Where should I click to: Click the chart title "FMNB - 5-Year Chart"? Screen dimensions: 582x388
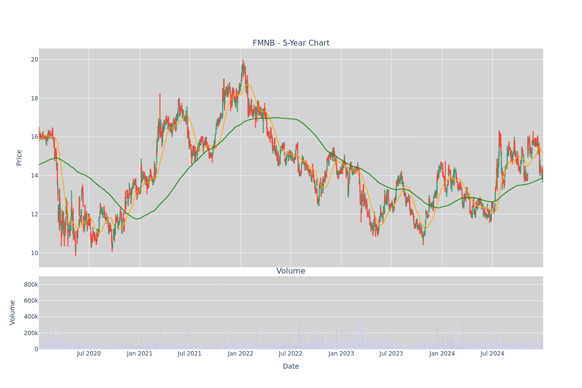click(291, 43)
